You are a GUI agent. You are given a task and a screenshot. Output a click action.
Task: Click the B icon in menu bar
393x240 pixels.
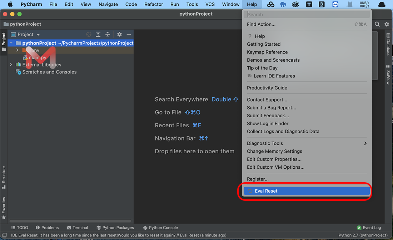pyautogui.click(x=322, y=4)
